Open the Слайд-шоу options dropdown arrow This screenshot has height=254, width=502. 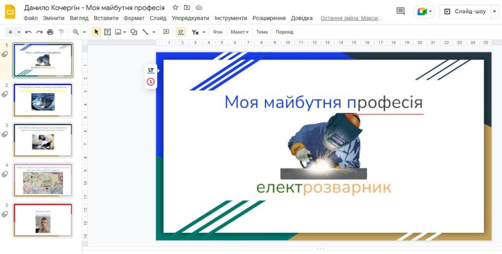[x=495, y=12]
